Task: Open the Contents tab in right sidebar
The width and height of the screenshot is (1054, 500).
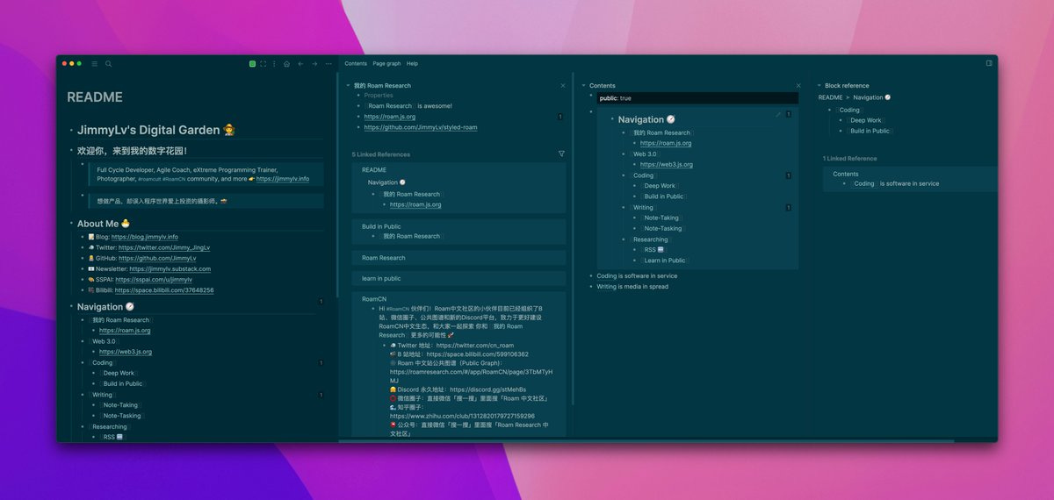Action: click(356, 64)
